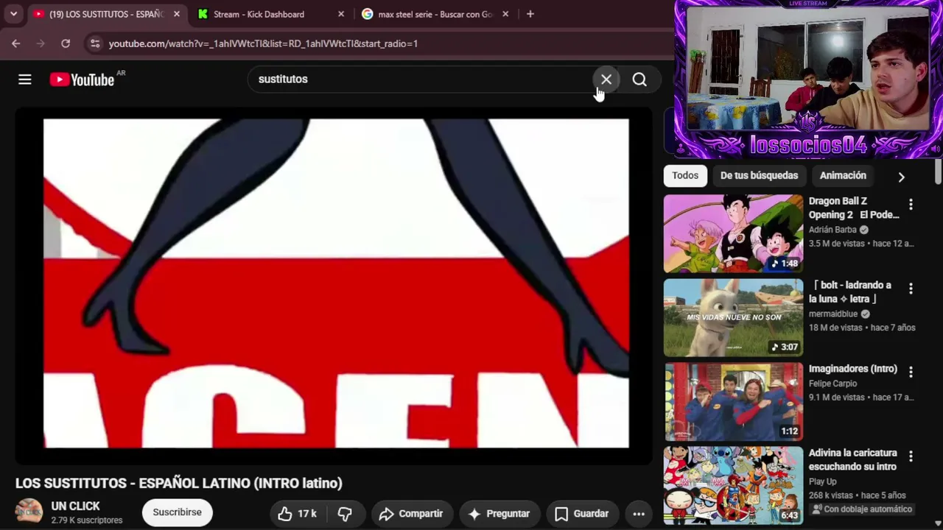
Task: Focus the YouTube search field containing sustitutos
Action: [420, 79]
